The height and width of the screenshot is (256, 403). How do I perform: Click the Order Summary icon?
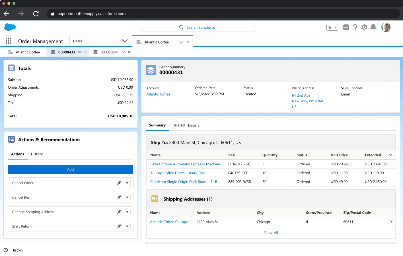pyautogui.click(x=151, y=70)
